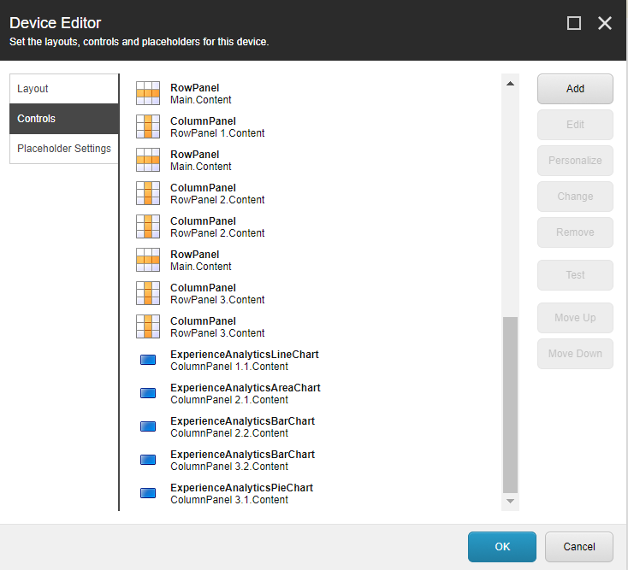Screen dimensions: 628x570
Task: Select the ExperienceAnalyticsPieChart text
Action: 241,488
